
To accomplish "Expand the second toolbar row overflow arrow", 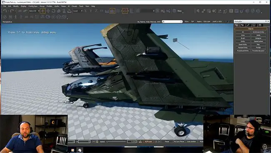I will 67,18.
